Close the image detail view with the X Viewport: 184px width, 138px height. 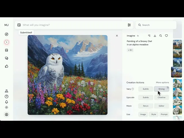(x=117, y=36)
